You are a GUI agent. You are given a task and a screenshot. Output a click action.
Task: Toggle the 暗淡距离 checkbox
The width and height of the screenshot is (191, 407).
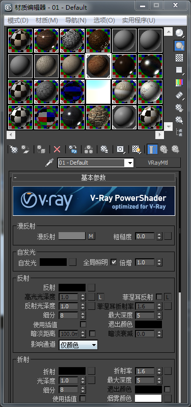[x=92, y=333]
